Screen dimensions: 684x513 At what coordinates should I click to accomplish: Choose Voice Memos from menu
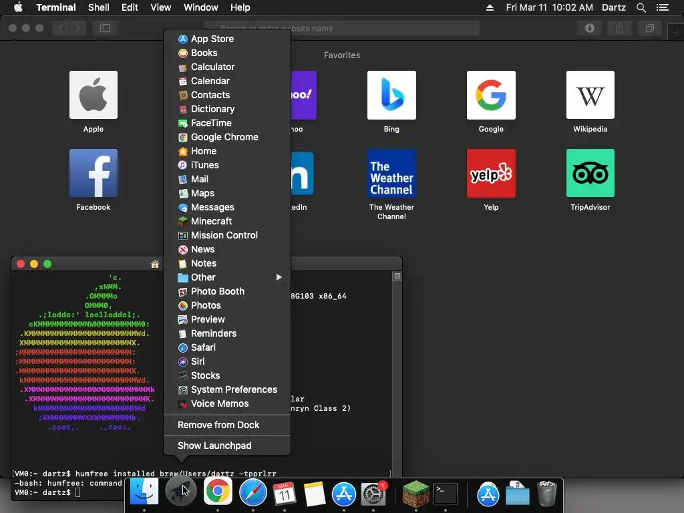(227, 403)
